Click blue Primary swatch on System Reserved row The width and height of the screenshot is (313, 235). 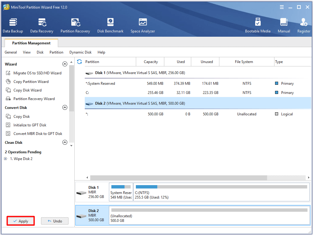pyautogui.click(x=277, y=83)
